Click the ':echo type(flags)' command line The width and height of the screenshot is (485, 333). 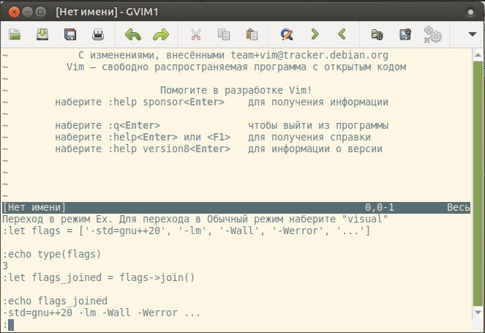click(52, 255)
